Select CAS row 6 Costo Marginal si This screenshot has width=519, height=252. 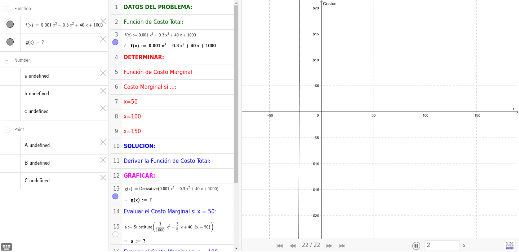[x=172, y=87]
